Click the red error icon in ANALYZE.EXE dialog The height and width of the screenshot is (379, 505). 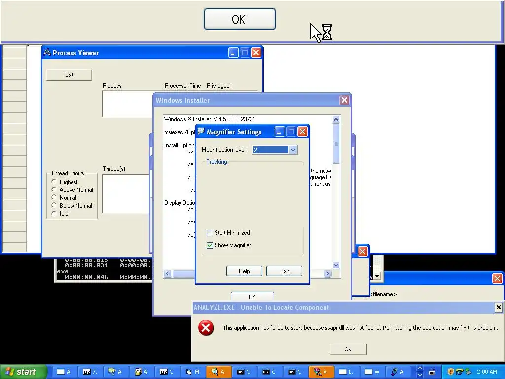(x=206, y=328)
